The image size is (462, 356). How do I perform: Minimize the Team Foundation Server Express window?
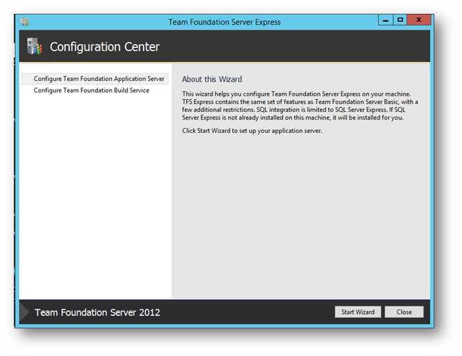tap(386, 20)
